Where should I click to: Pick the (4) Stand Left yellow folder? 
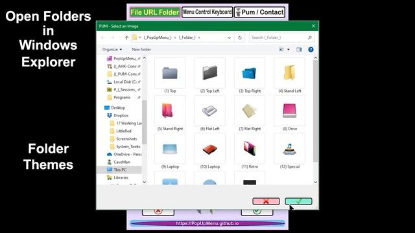click(x=289, y=73)
